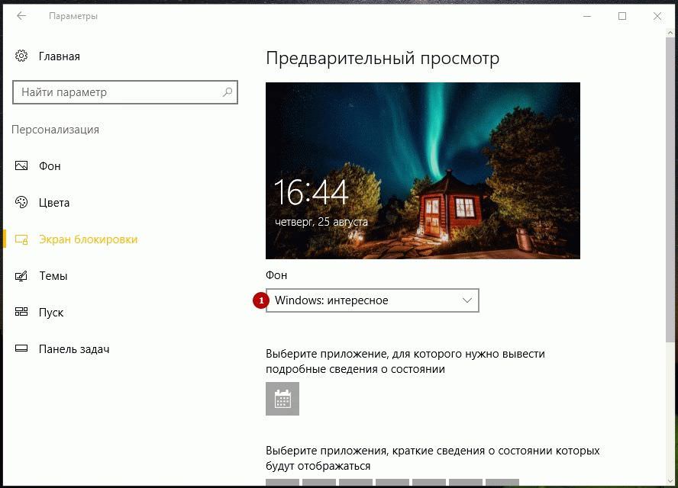The image size is (678, 488).
Task: Click the Цвета palette icon
Action: coord(21,202)
